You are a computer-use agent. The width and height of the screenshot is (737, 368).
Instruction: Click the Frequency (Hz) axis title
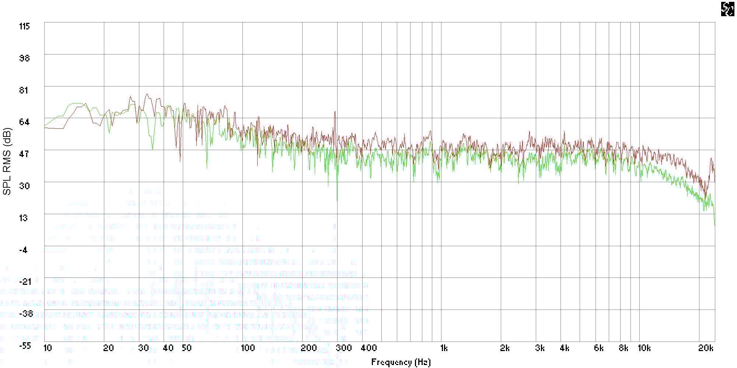(x=401, y=362)
